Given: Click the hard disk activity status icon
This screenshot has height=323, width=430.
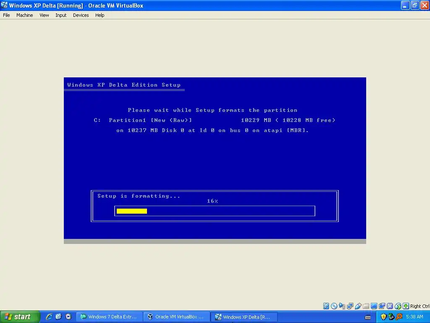Looking at the screenshot, I should pyautogui.click(x=326, y=306).
